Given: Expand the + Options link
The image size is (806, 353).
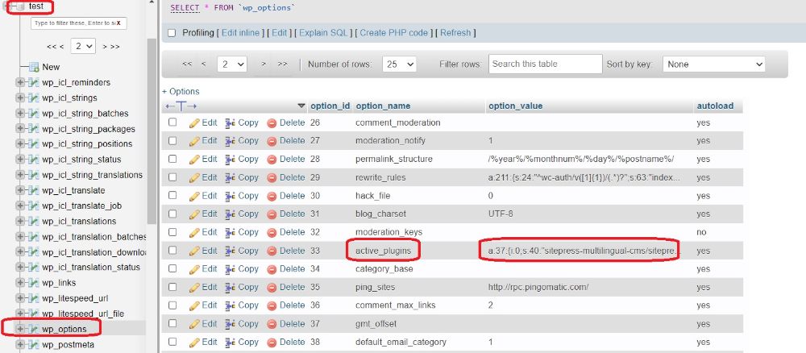Looking at the screenshot, I should [x=181, y=91].
